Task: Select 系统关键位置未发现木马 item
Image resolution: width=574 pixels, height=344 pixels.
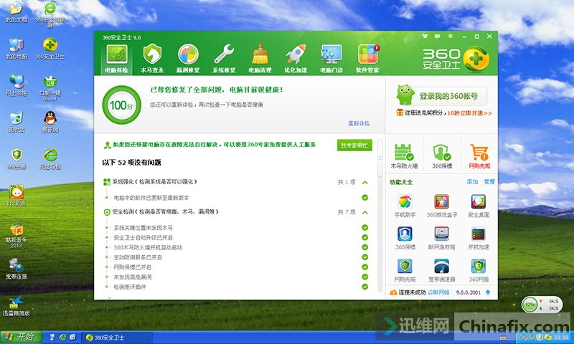Action: 143,227
